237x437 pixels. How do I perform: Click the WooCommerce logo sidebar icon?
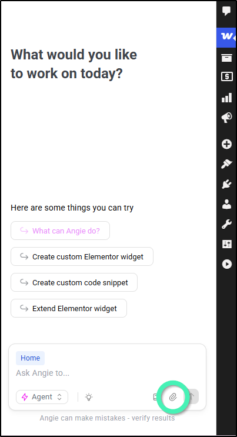pos(226,37)
